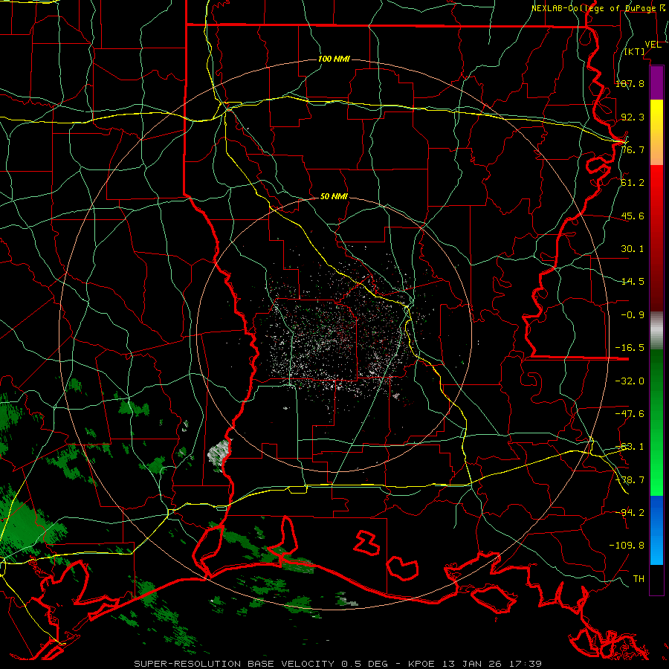Select the 14.5 velocity scale value
Viewport: 669px width, 669px height.
tap(633, 282)
